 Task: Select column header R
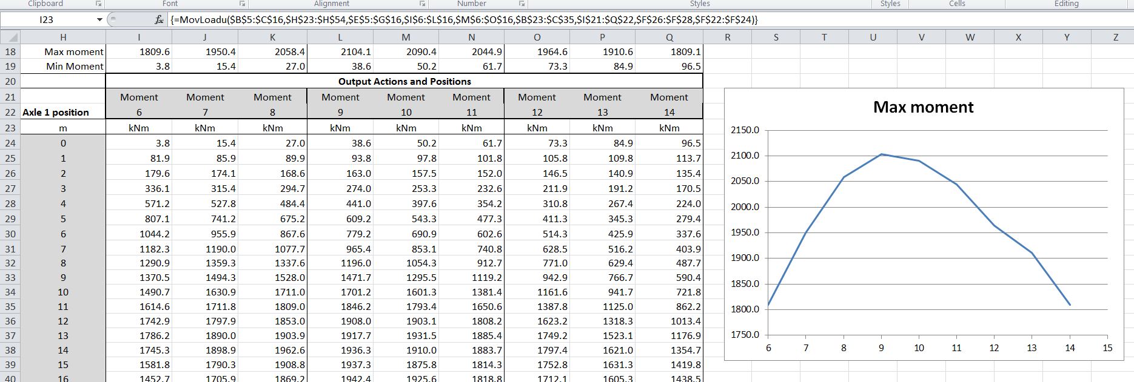coord(727,37)
